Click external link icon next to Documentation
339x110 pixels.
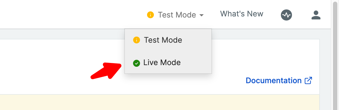coord(308,80)
